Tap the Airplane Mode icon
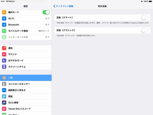 pos(4,12)
